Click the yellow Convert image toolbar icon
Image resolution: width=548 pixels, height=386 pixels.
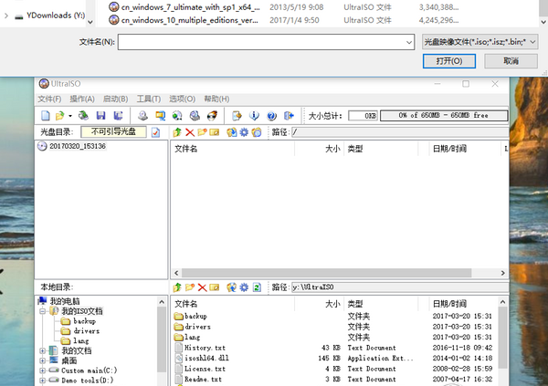click(x=160, y=116)
